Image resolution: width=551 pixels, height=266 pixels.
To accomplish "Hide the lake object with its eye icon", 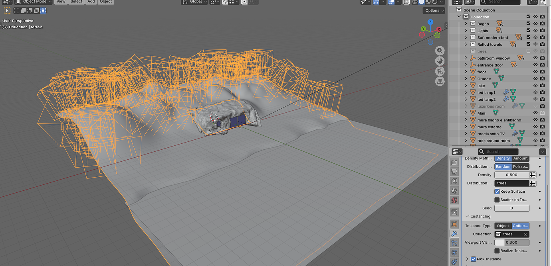I will 535,86.
